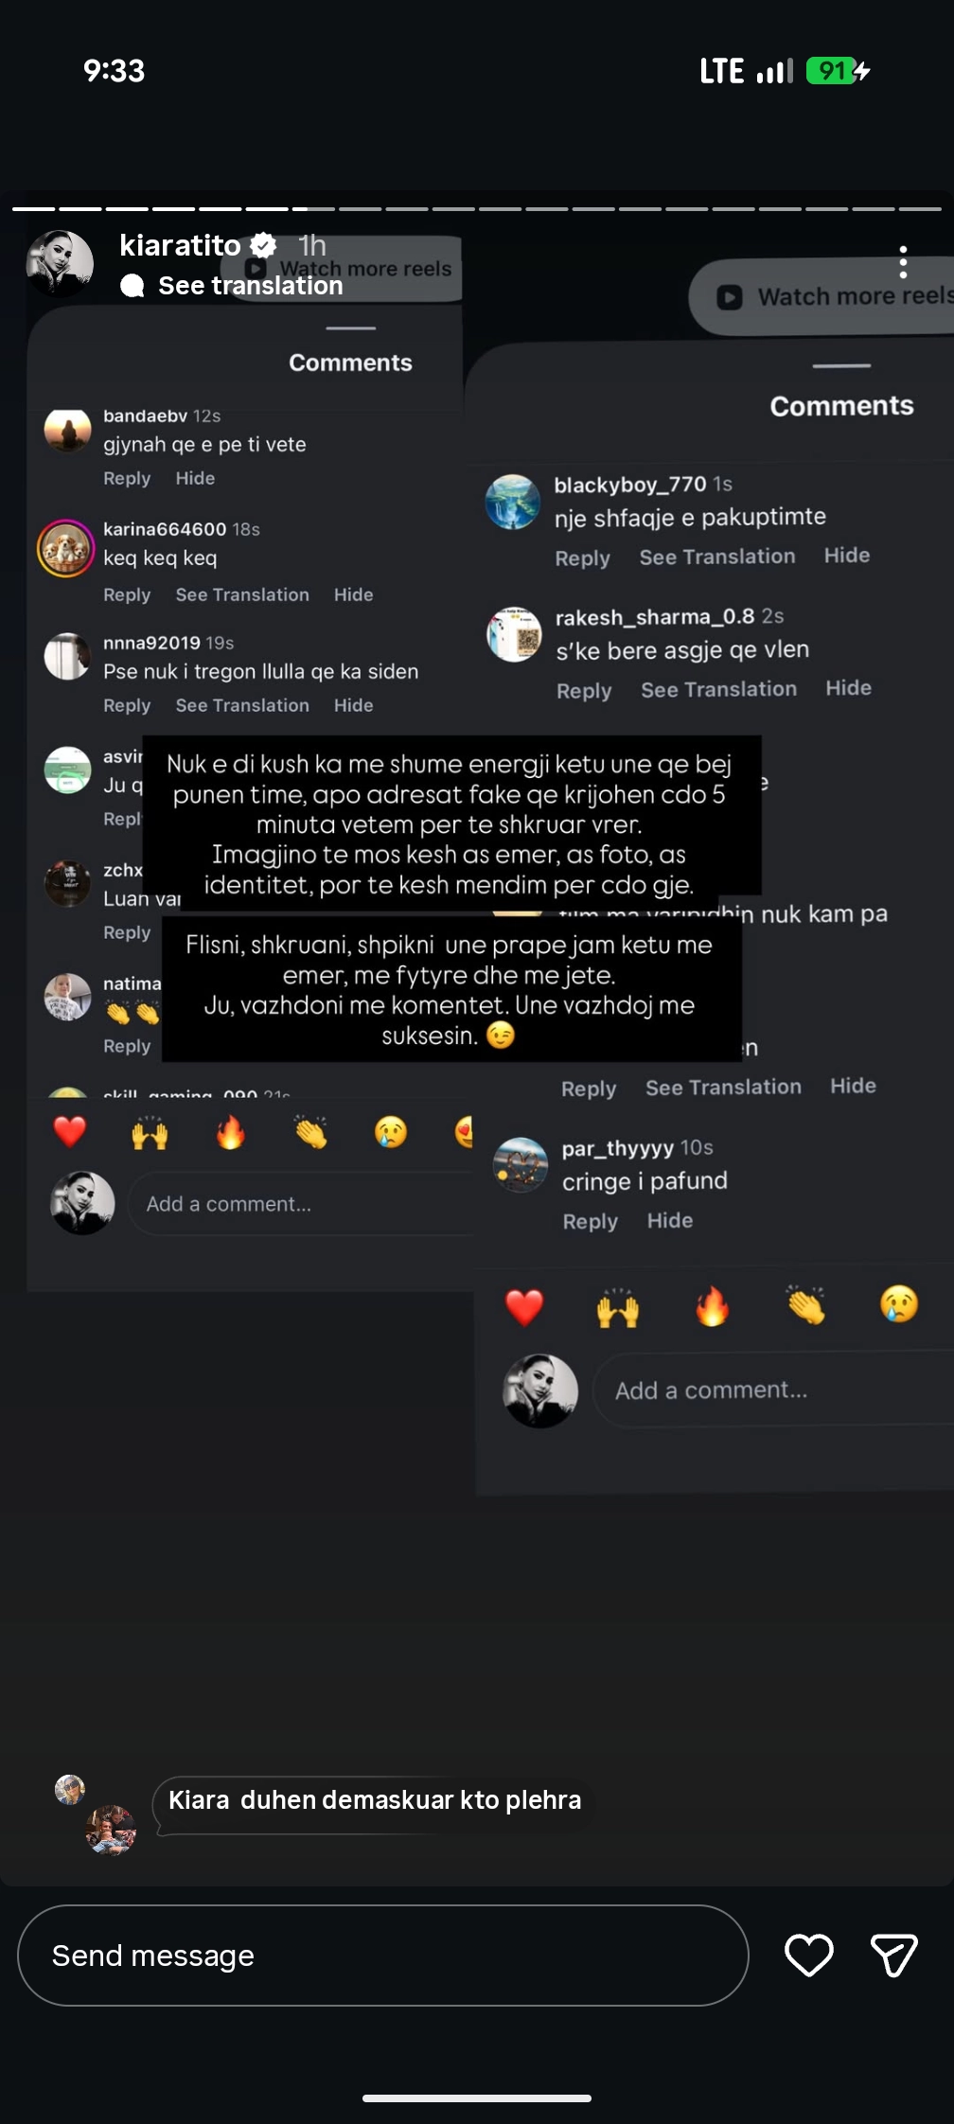See Translation for rakesh_sharma_0.8 comment

[x=719, y=689]
